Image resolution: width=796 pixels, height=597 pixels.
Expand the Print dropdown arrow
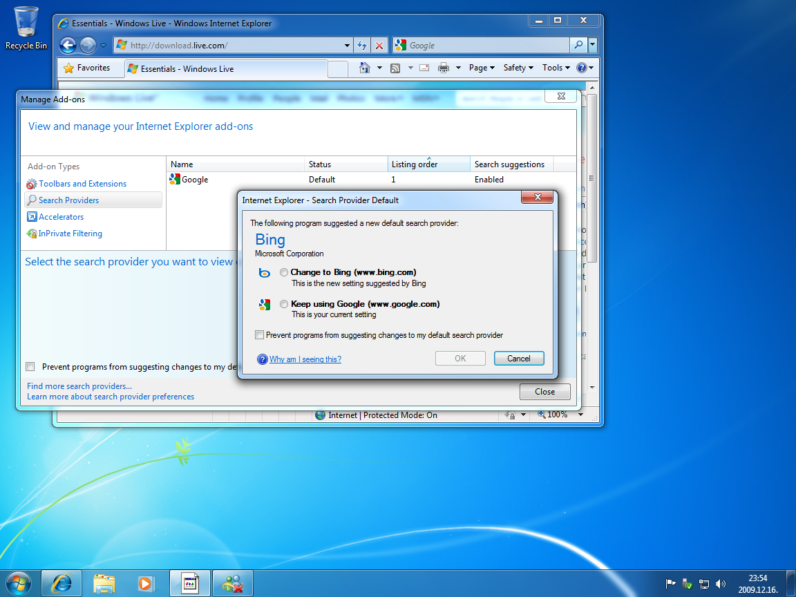[x=458, y=68]
